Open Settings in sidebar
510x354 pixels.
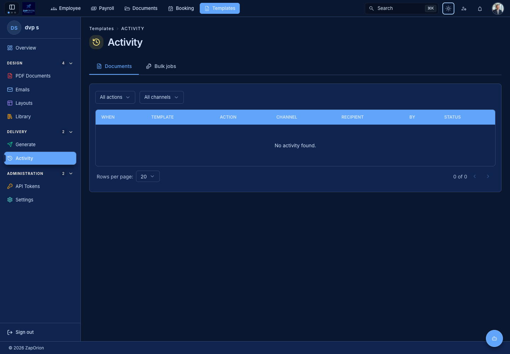point(40,200)
